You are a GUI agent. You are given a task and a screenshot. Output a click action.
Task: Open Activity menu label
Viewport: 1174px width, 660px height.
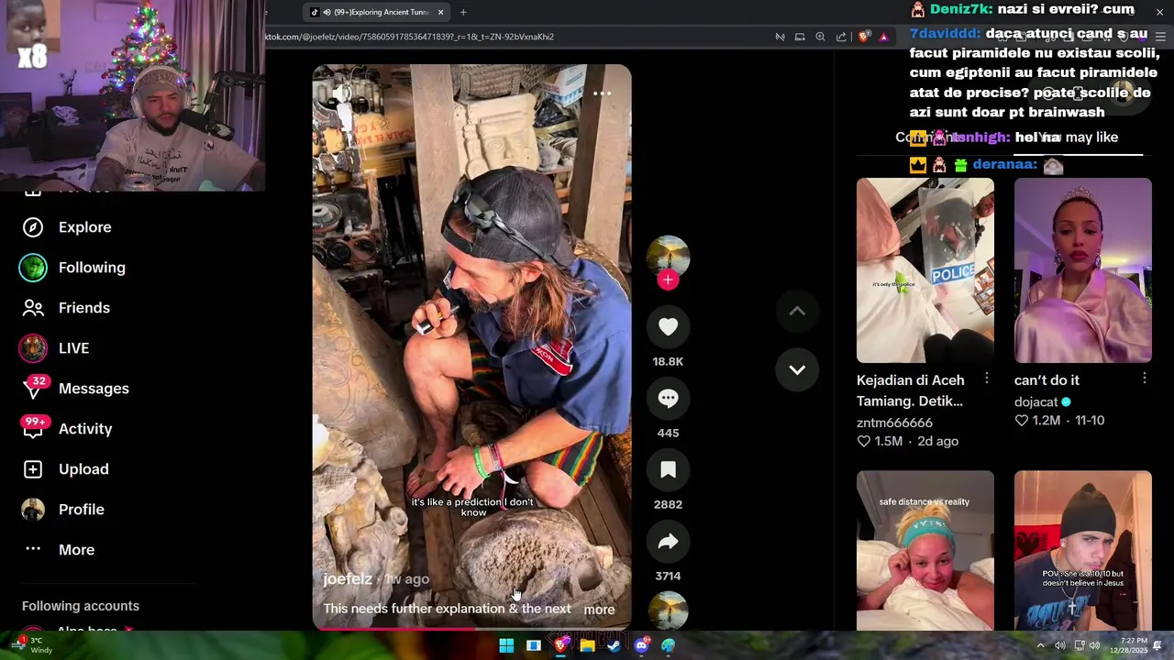pos(85,429)
